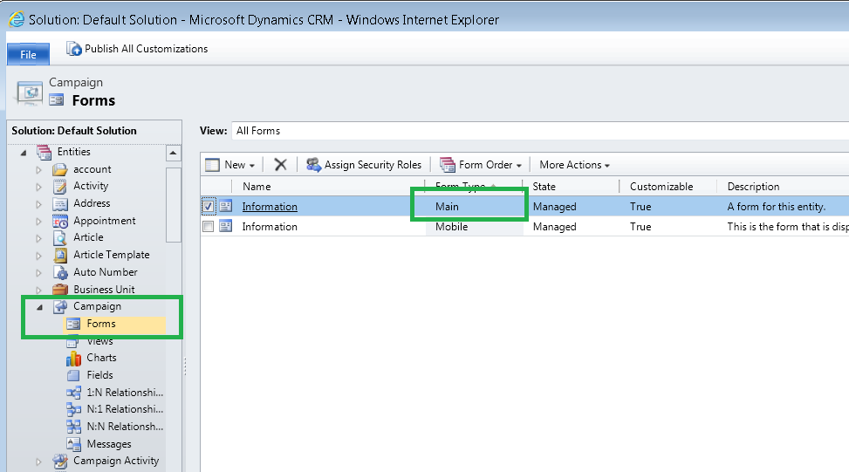Screen dimensions: 849x472
Task: Click the Charts bar-graph icon
Action: tap(73, 358)
